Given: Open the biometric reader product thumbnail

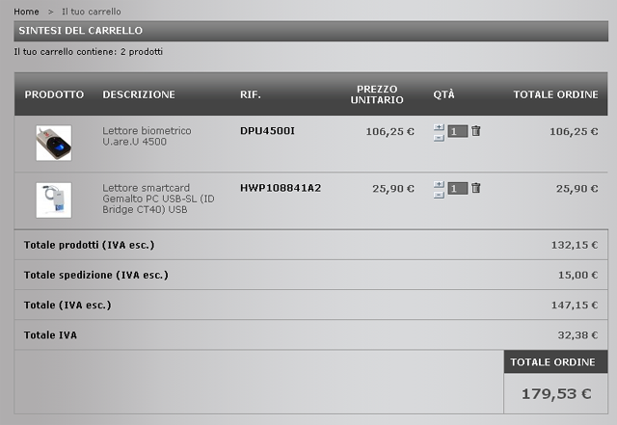Looking at the screenshot, I should (54, 143).
